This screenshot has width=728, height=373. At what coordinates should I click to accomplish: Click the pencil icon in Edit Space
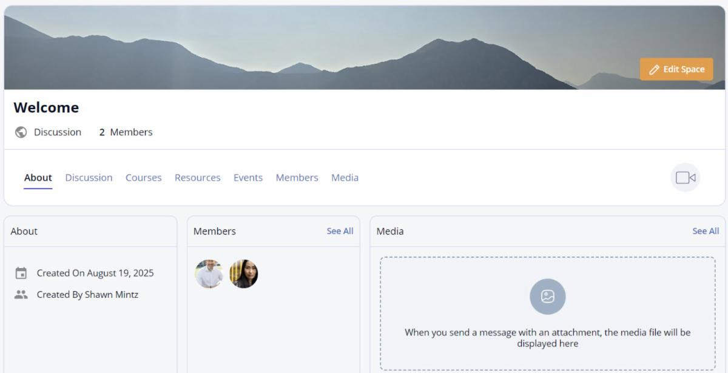click(654, 70)
